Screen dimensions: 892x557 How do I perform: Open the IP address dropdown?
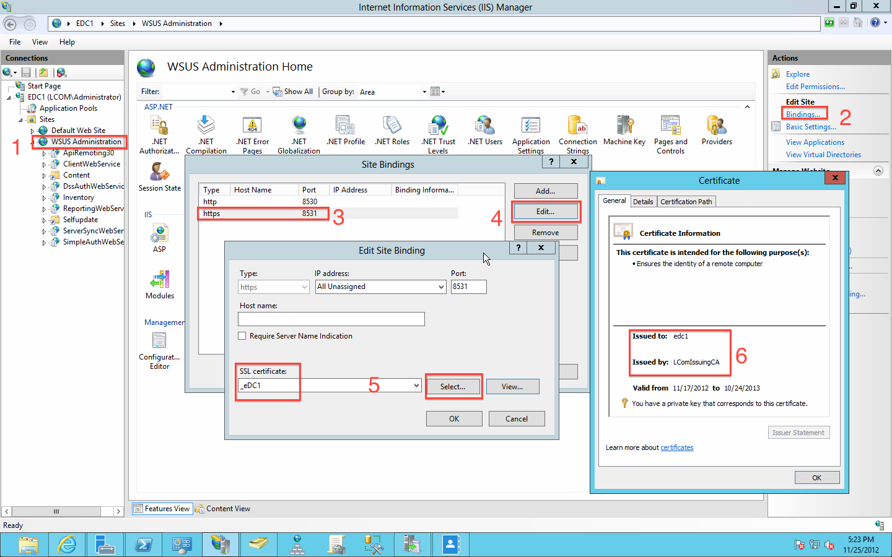pos(441,287)
